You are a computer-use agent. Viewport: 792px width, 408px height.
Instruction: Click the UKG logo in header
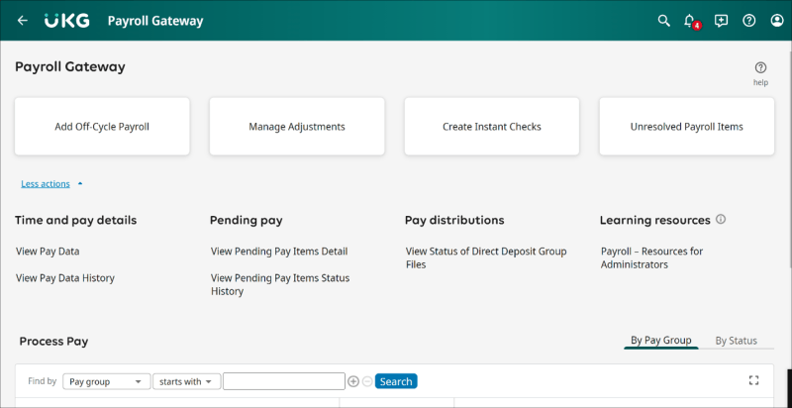[x=66, y=21]
